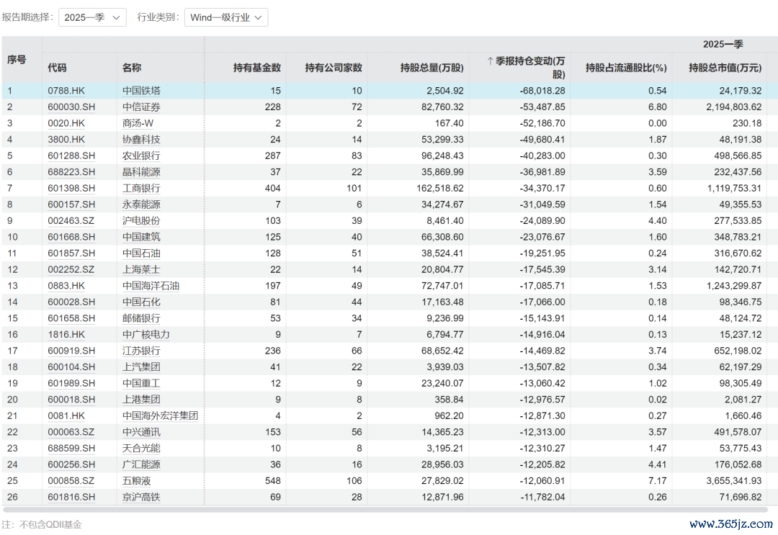Screen dimensions: 778x535
Task: Open stock link 中国石化
Action: [141, 302]
